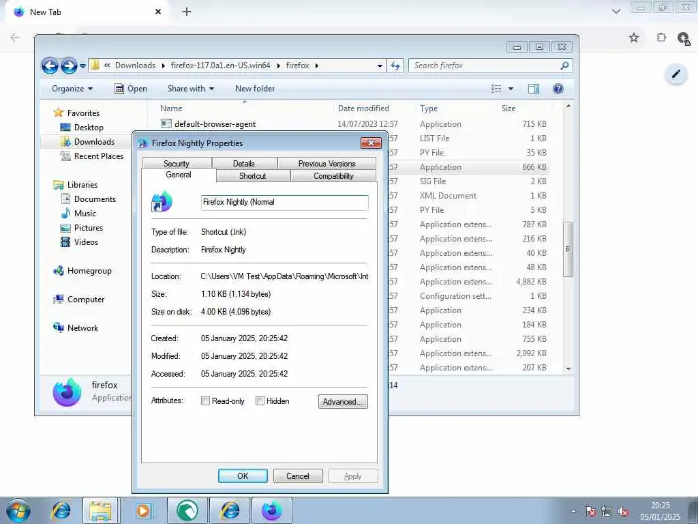
Task: Click firefox-117.0a1.en-US.win64 breadcrumb
Action: pyautogui.click(x=220, y=65)
